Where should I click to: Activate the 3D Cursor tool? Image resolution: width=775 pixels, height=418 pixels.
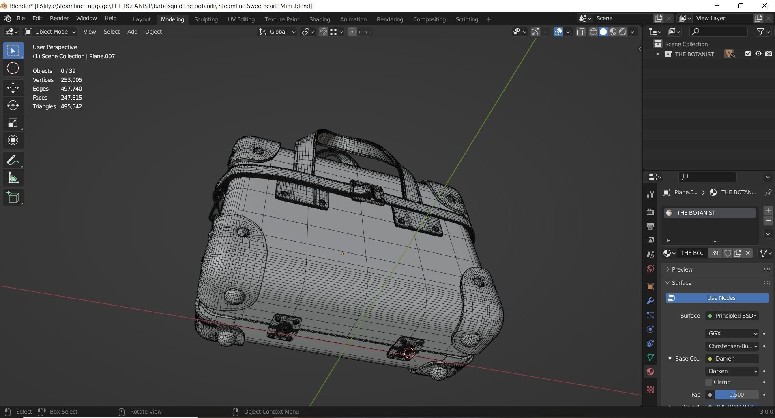click(x=13, y=68)
